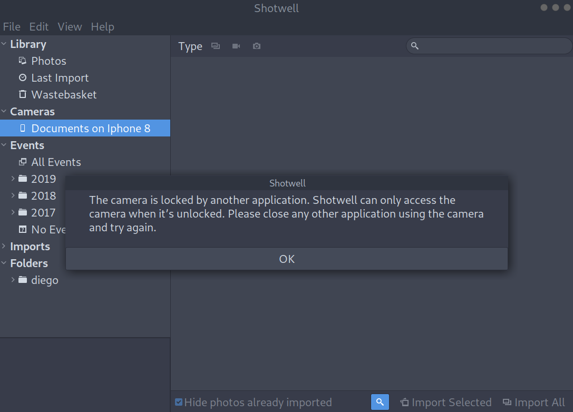The image size is (573, 412).
Task: Select the 2018 events entry
Action: click(x=43, y=195)
